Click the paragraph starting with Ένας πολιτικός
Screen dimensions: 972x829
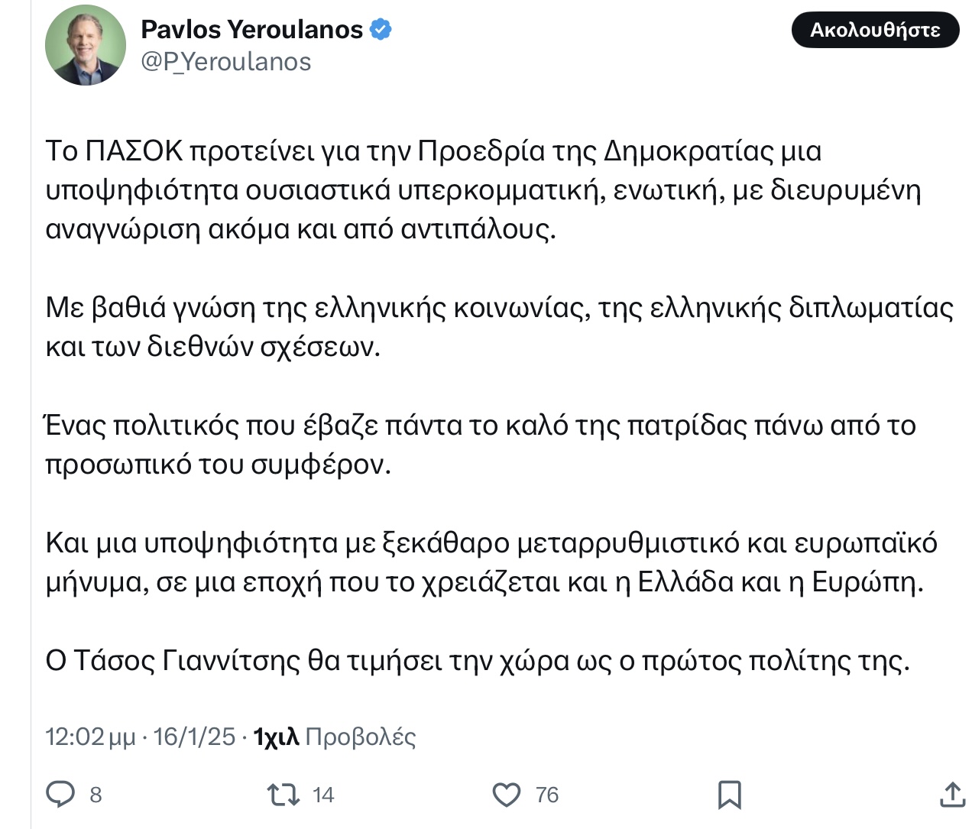[481, 445]
